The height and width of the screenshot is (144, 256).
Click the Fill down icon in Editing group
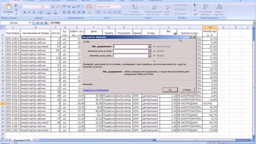tap(195, 10)
